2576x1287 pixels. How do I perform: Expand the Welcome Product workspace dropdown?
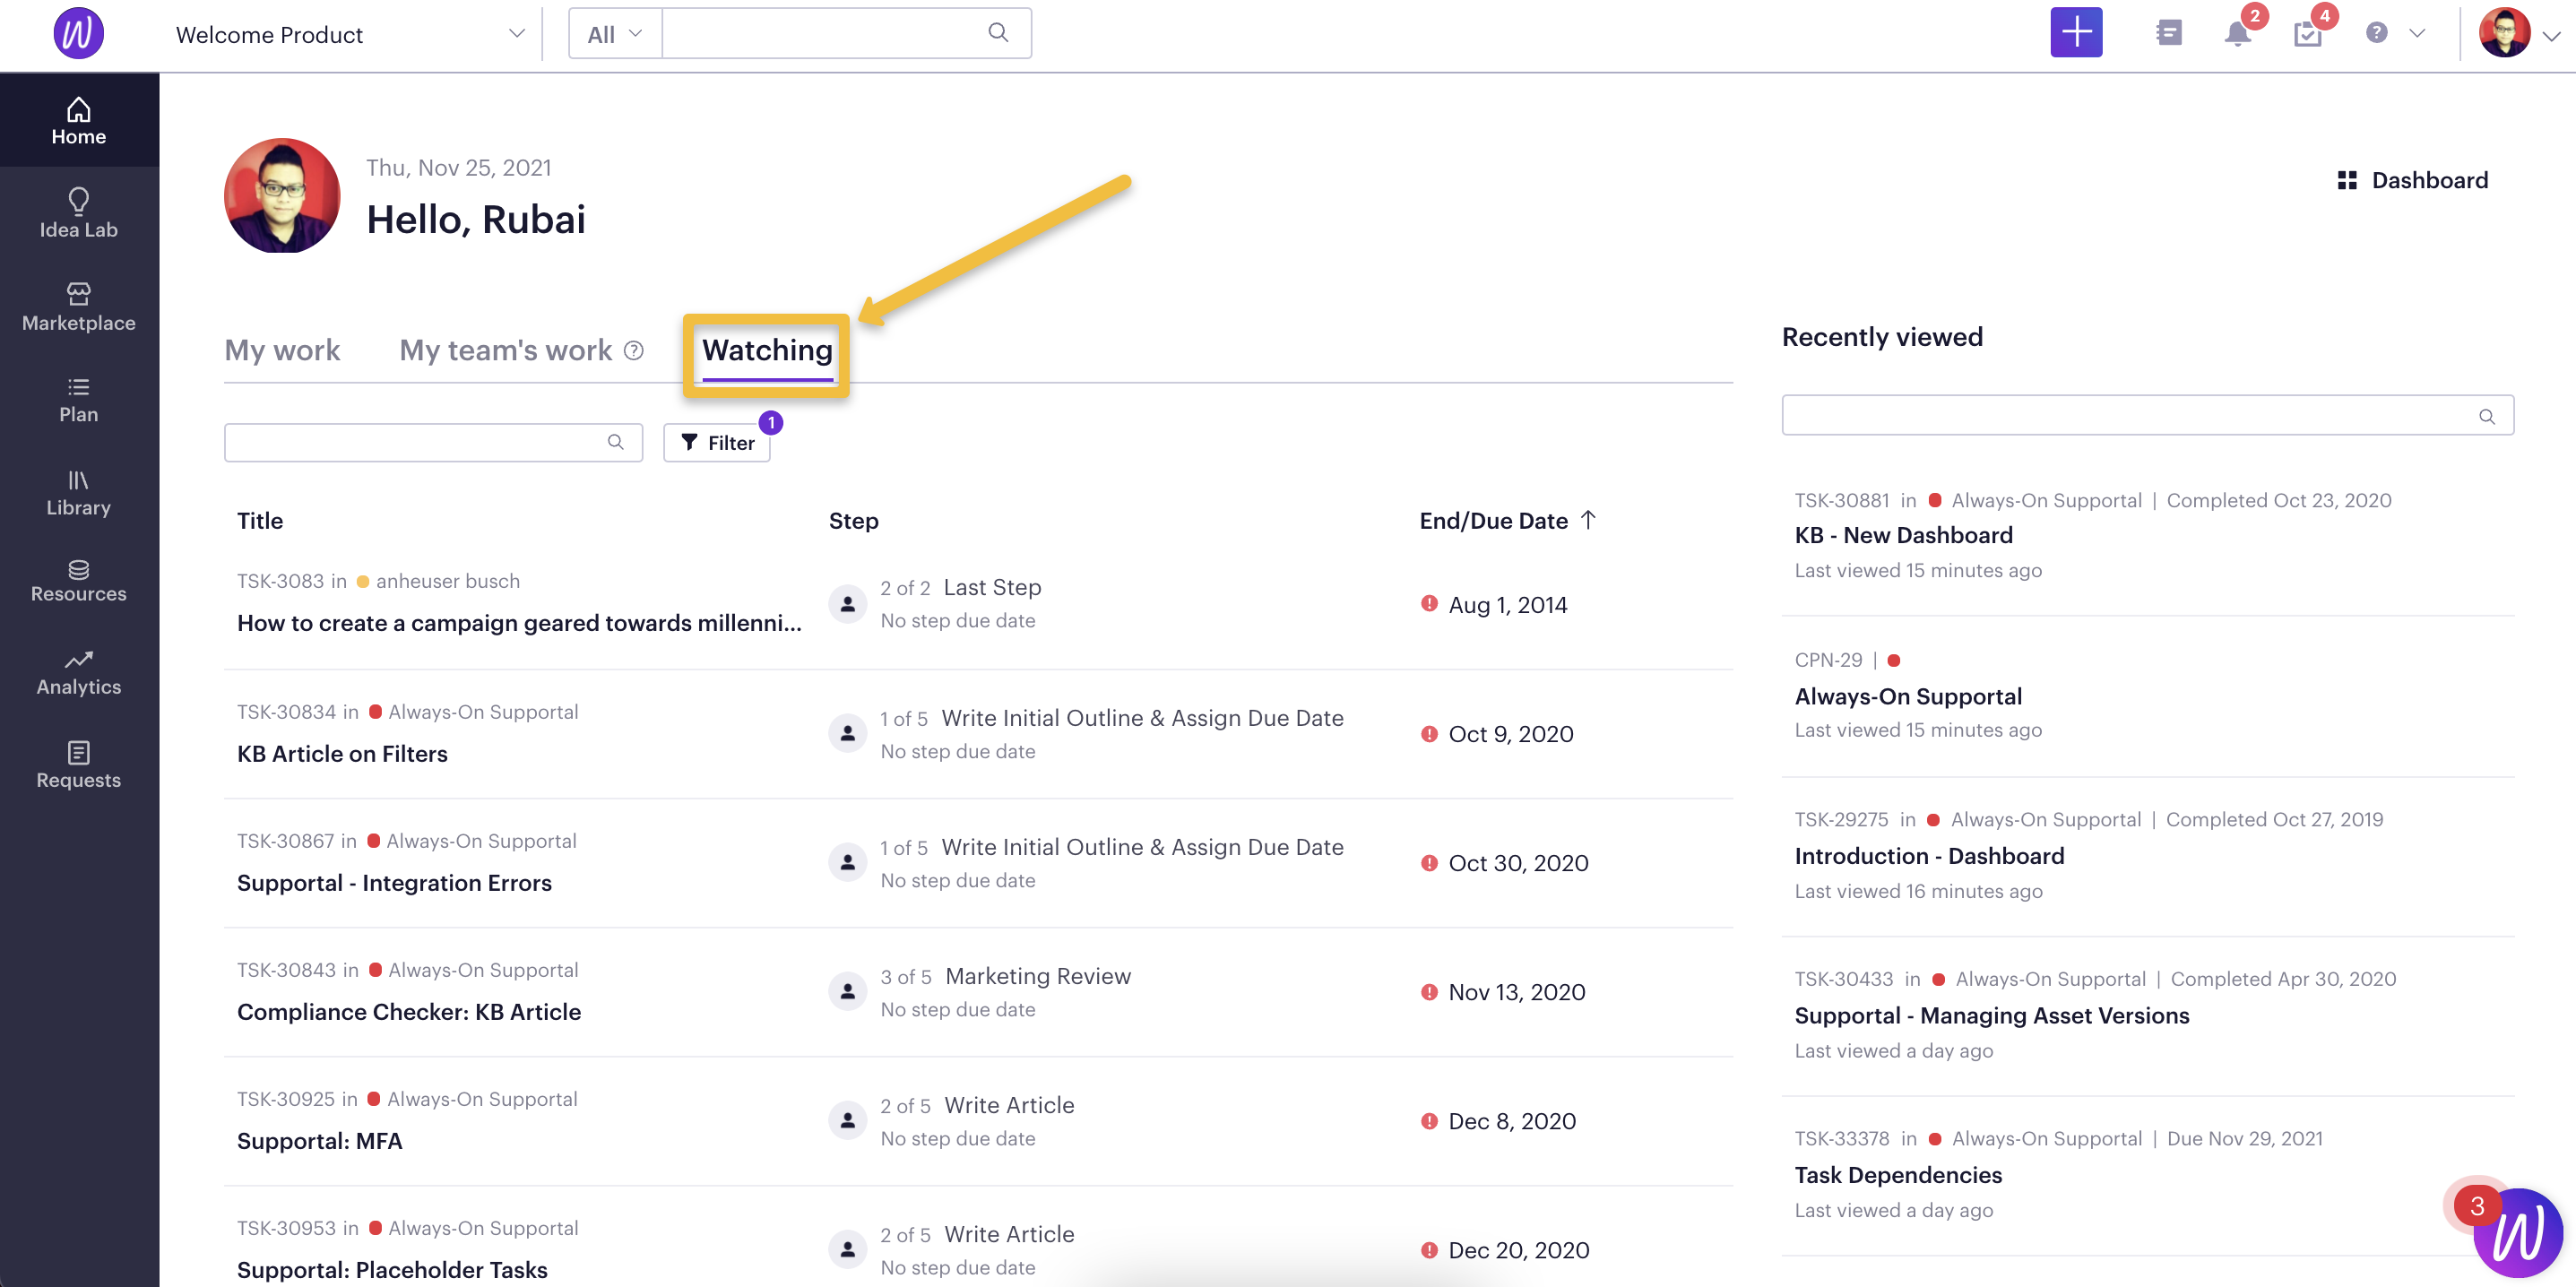516,33
